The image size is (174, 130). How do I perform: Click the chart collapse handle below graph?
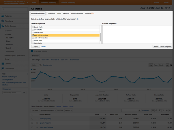(x=102, y=91)
